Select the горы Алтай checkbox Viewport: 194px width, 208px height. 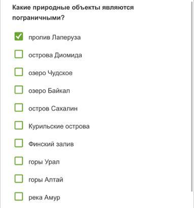point(19,179)
